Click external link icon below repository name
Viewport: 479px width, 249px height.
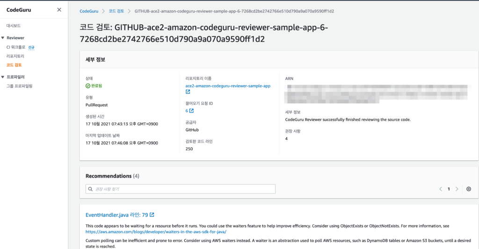[188, 92]
